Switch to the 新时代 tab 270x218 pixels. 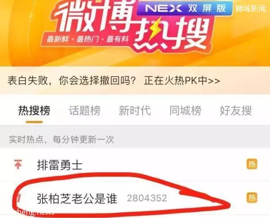[135, 110]
